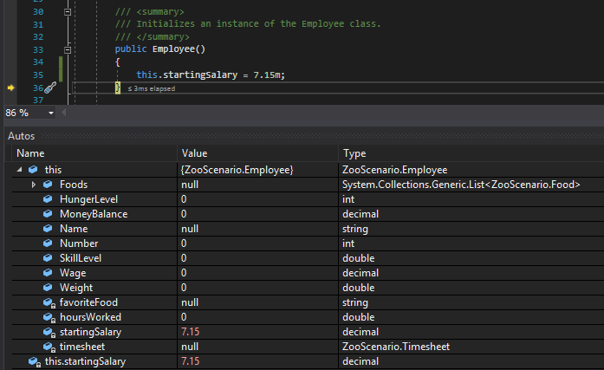The height and width of the screenshot is (370, 604).
Task: Click the field icon beside timesheet
Action: (49, 346)
